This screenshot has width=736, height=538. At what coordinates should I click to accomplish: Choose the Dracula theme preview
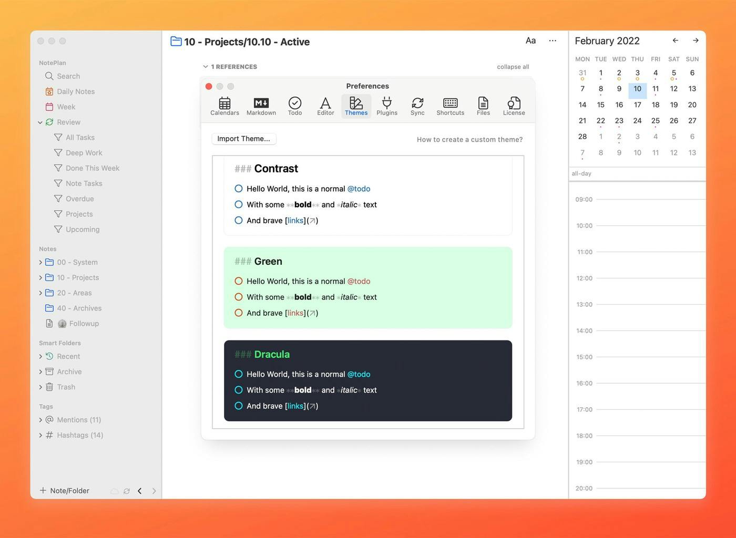(x=368, y=380)
